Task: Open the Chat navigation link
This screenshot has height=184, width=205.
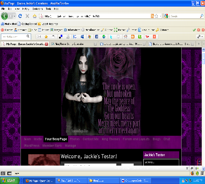Action: (x=167, y=139)
